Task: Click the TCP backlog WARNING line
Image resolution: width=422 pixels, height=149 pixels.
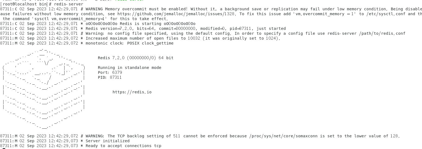Action: click(200, 136)
